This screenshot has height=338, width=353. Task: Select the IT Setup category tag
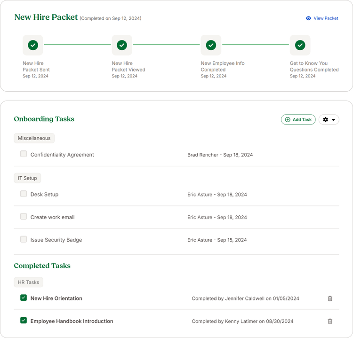[27, 178]
